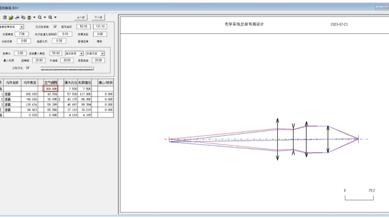Select focal length cell 139.634
This screenshot has width=389, height=218.
[x=30, y=105]
